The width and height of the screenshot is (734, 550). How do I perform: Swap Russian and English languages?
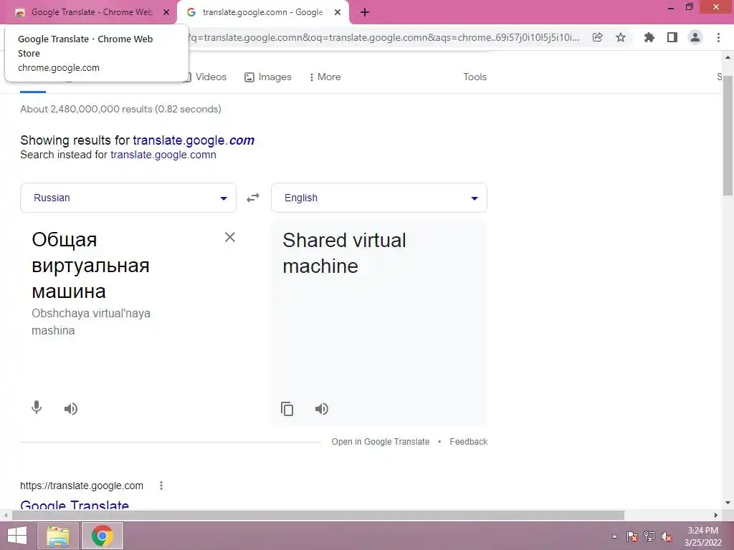pos(253,198)
